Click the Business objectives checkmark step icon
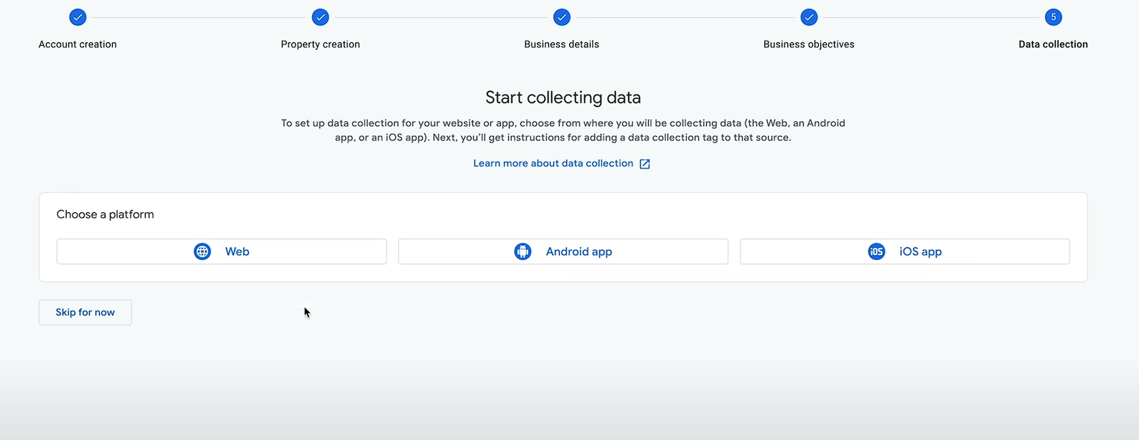The height and width of the screenshot is (440, 1139). tap(809, 17)
